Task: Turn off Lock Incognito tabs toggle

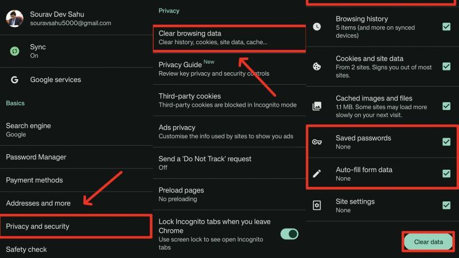Action: (290, 234)
